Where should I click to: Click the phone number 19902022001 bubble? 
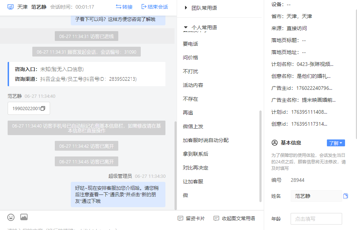tap(29, 108)
